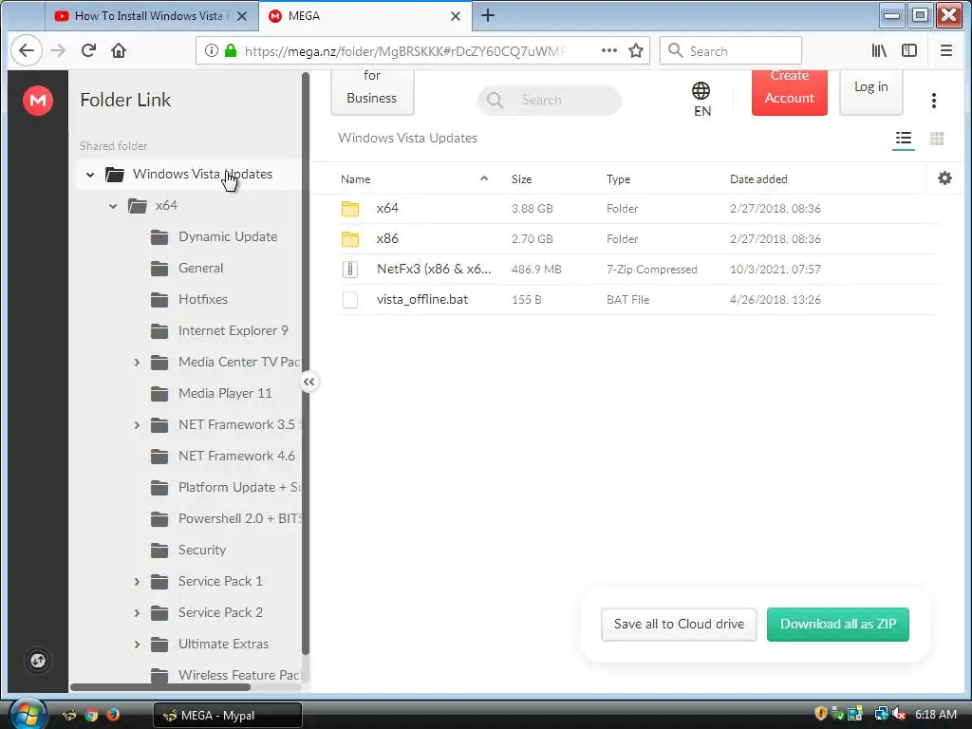Click the x64 folder icon in the file list

350,208
